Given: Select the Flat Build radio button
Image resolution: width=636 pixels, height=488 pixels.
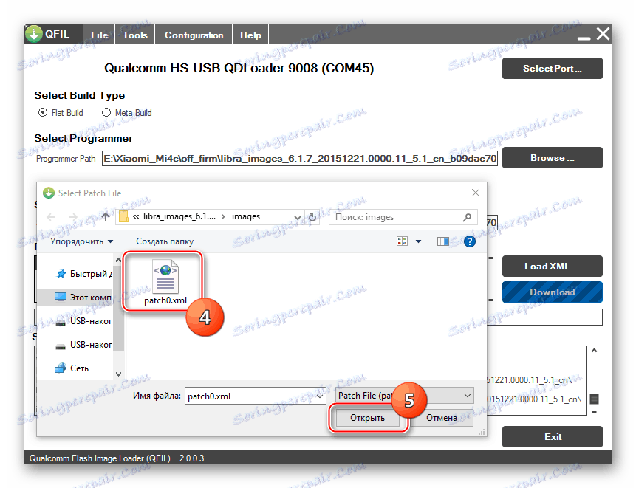Looking at the screenshot, I should tap(43, 112).
